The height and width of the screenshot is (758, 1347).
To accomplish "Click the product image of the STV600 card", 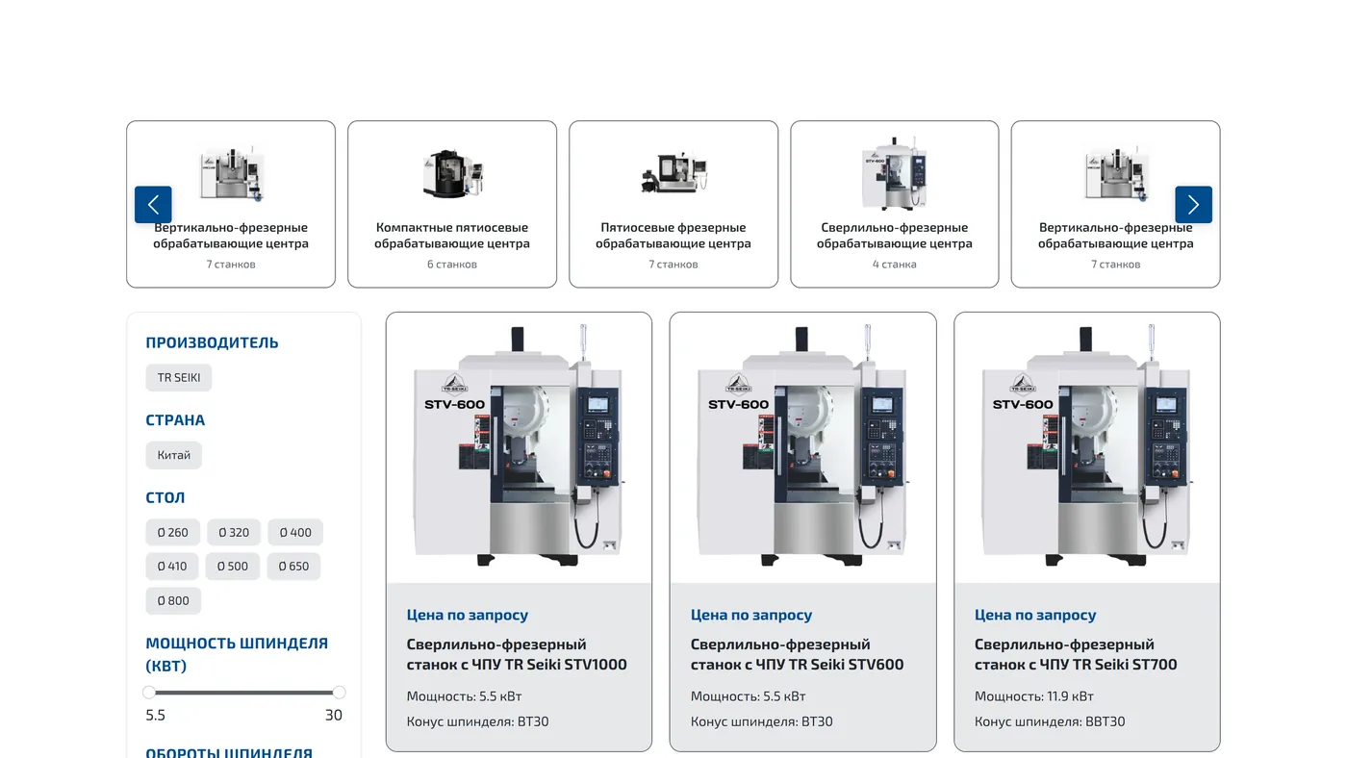I will tap(802, 447).
